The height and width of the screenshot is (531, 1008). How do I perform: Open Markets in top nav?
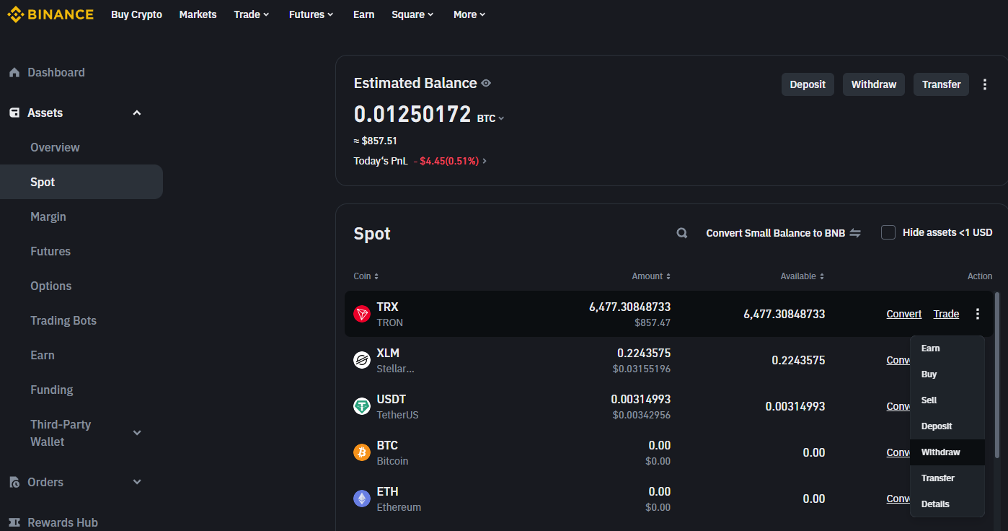(198, 14)
